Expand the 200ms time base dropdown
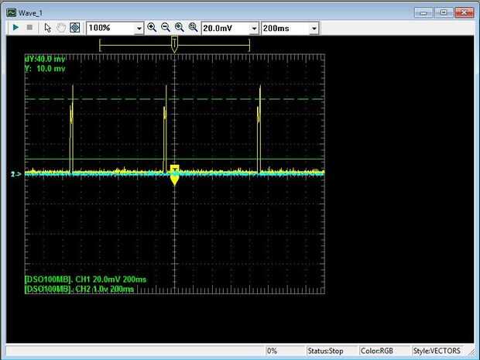The image size is (480, 360). pos(314,28)
